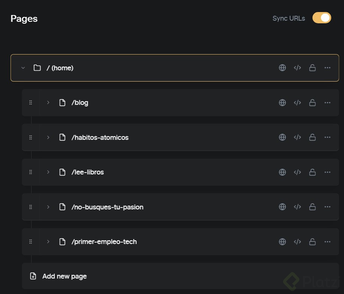Toggle the Sync URLs switch

click(321, 18)
